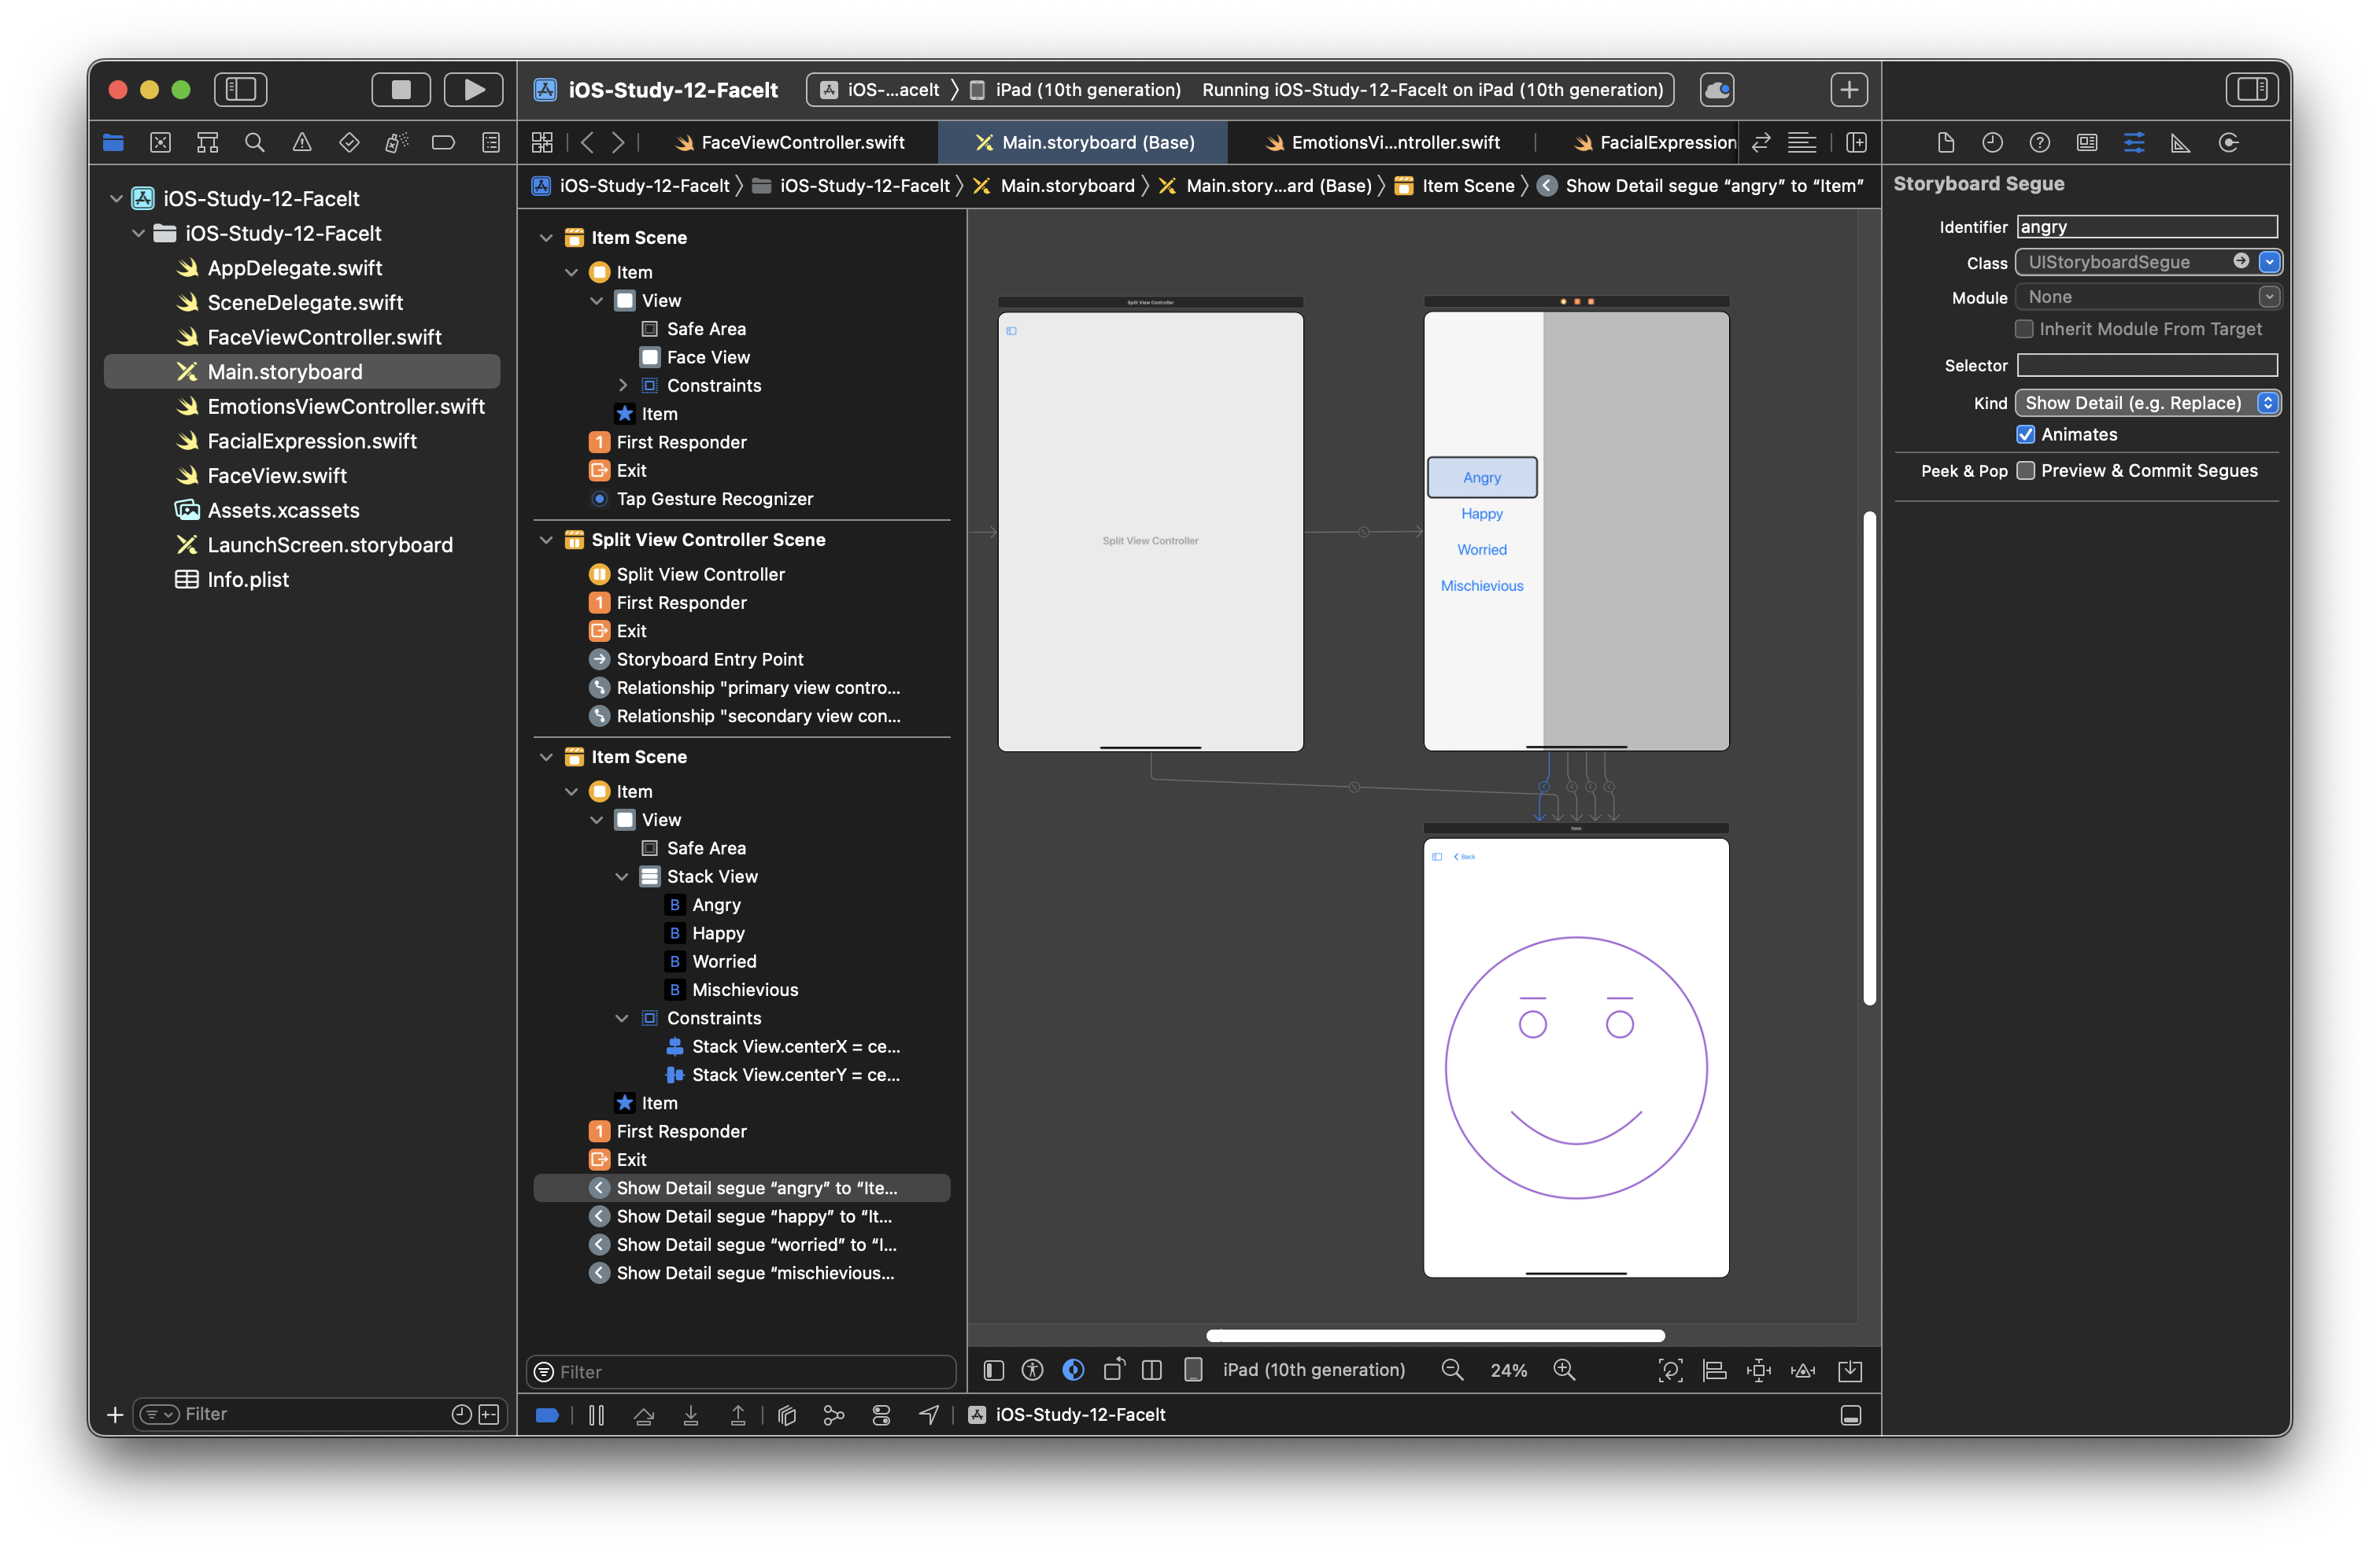2380x1553 pixels.
Task: Click the zoom out magnifier icon
Action: coord(1452,1370)
